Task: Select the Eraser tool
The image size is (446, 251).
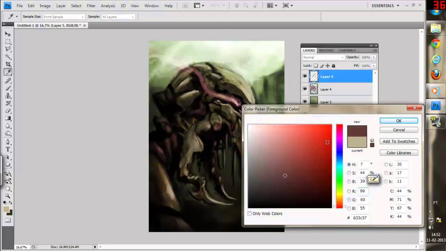Action: tap(8, 111)
